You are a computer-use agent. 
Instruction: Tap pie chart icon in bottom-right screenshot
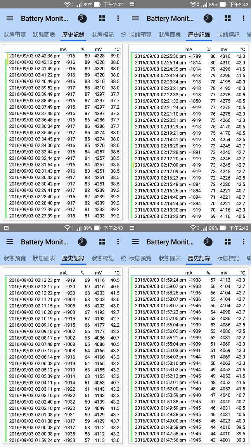(208, 242)
